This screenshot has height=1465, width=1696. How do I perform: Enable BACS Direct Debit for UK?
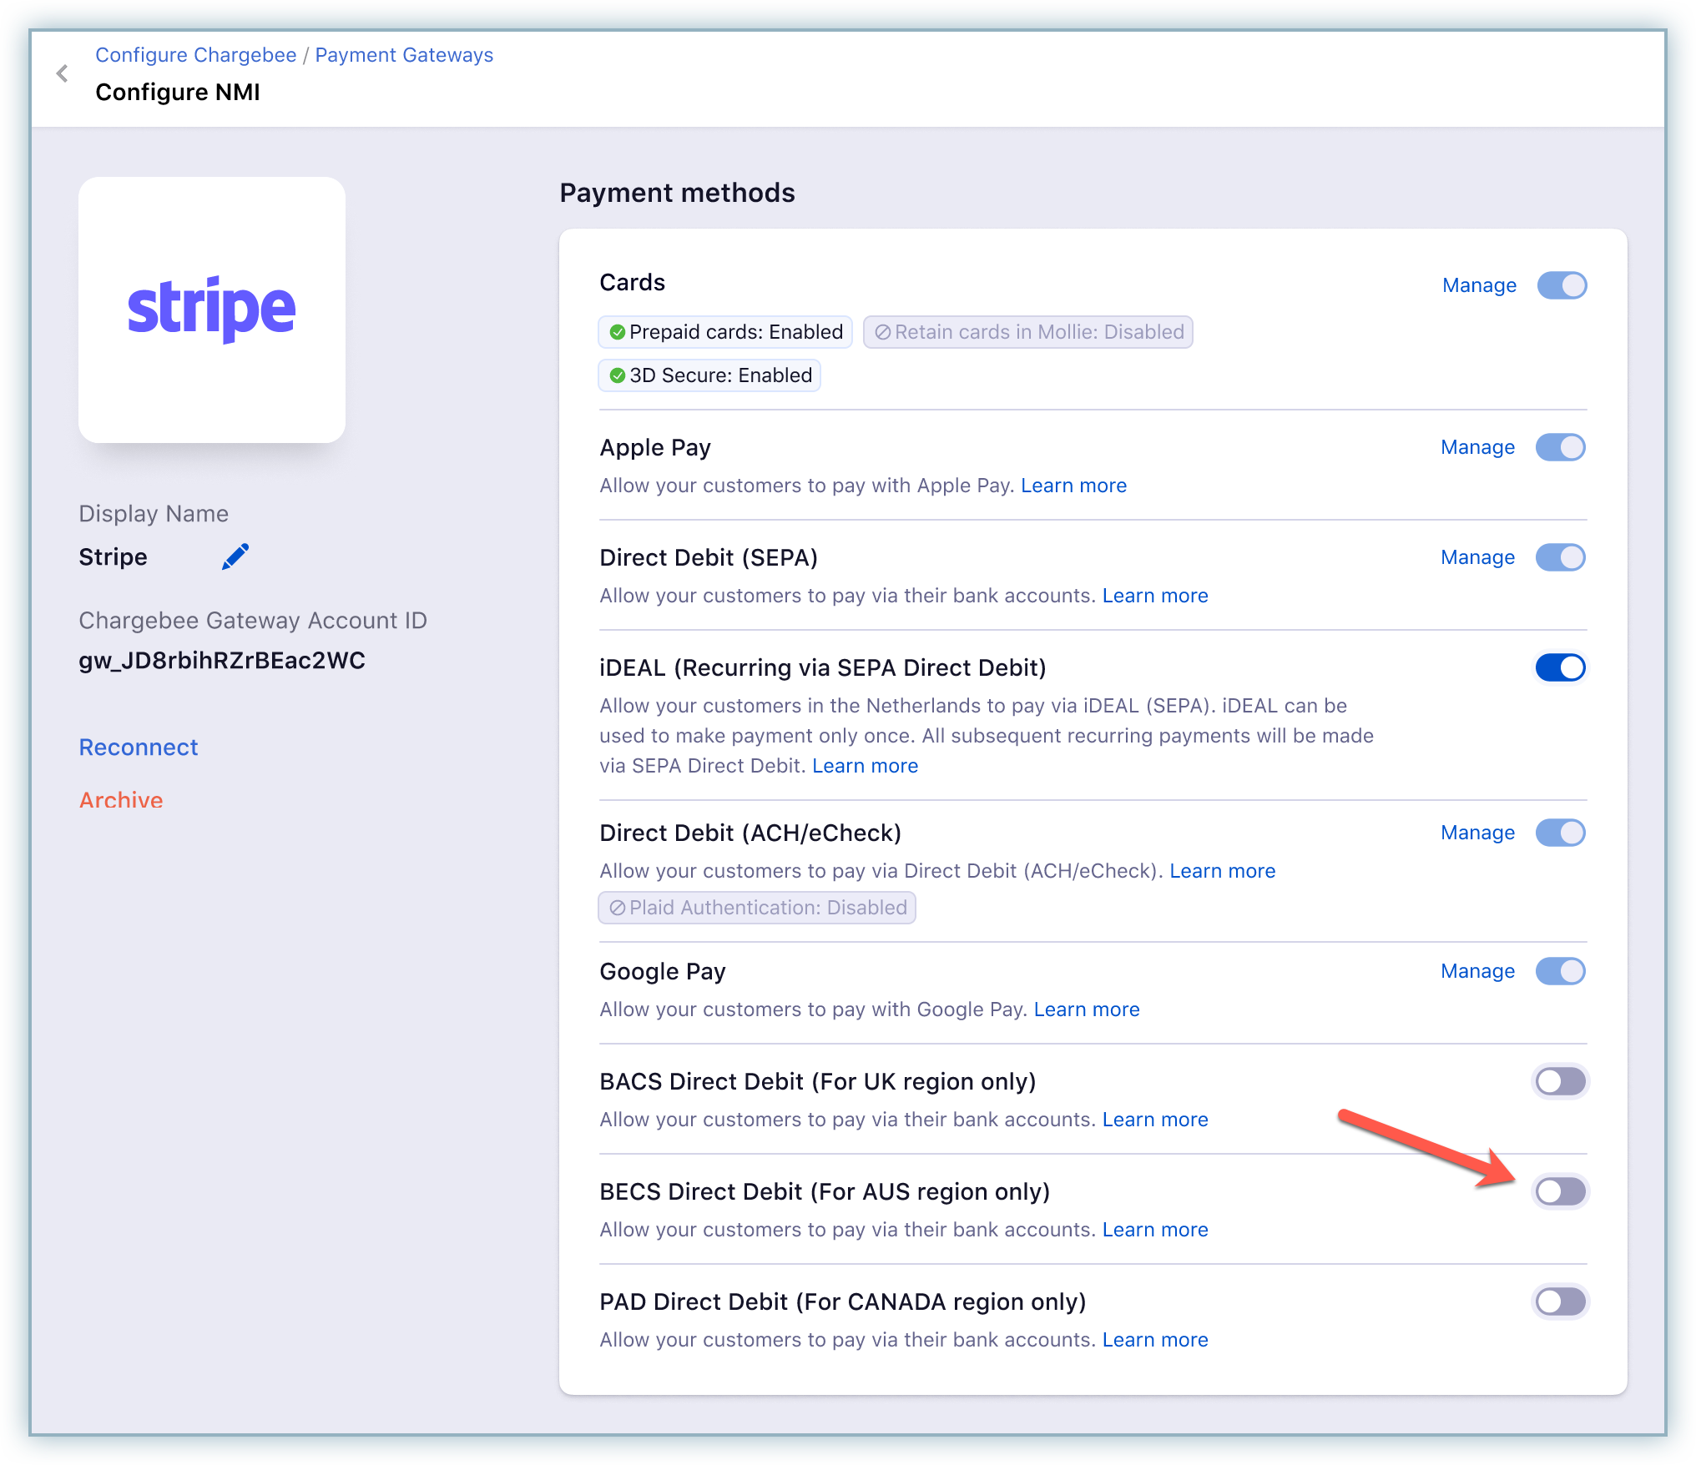coord(1560,1081)
